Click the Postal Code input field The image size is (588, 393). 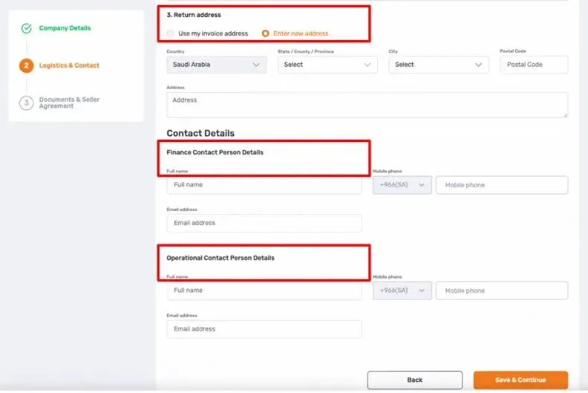tap(534, 65)
